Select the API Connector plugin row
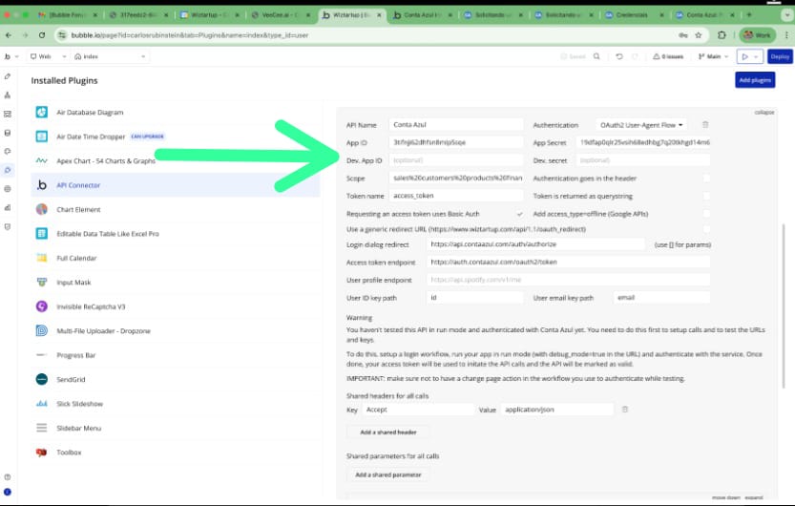 point(176,185)
